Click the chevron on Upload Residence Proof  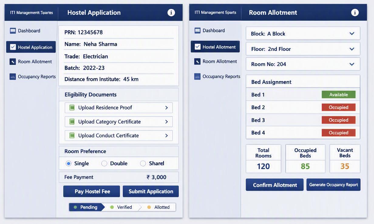pyautogui.click(x=166, y=108)
